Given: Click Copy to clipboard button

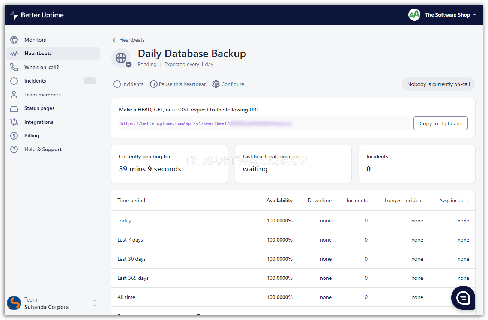Looking at the screenshot, I should click(x=440, y=123).
